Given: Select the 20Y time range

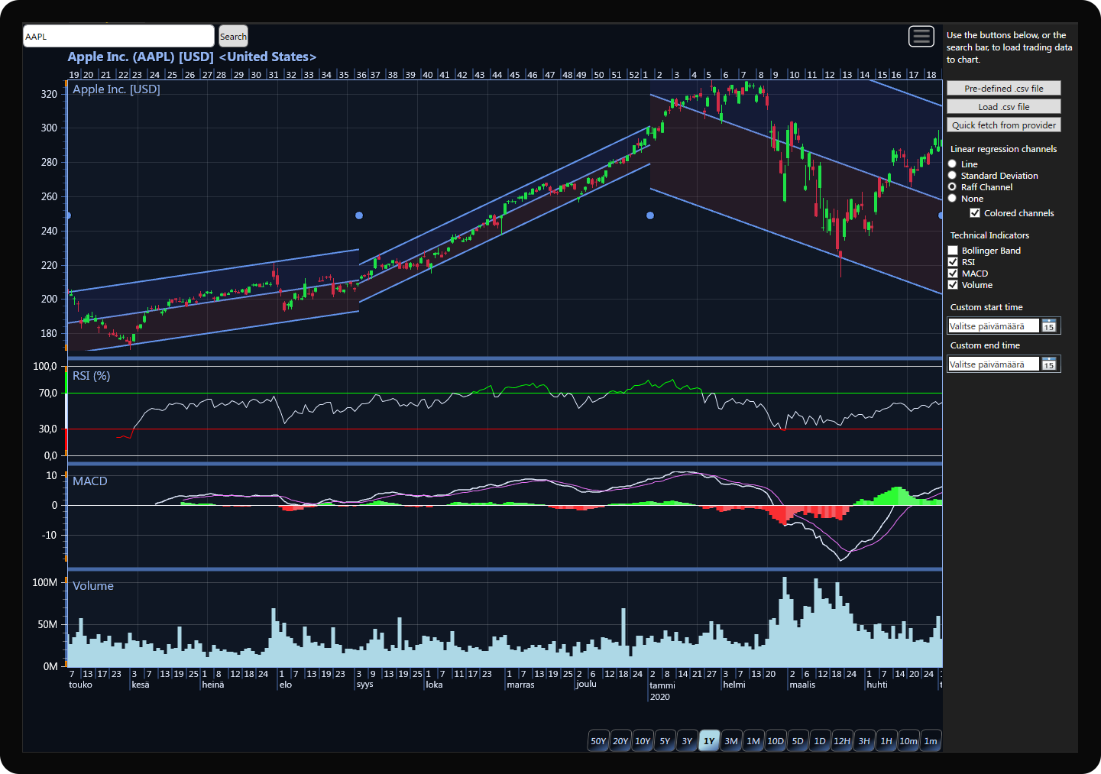Looking at the screenshot, I should click(620, 740).
